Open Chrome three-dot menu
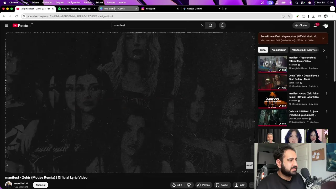The height and width of the screenshot is (189, 336). (x=332, y=16)
